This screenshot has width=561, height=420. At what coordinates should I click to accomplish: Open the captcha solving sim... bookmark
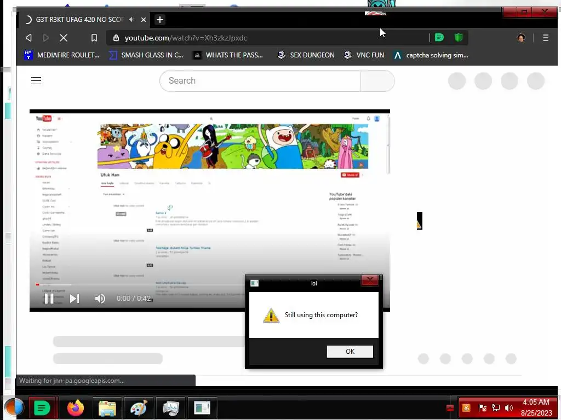[431, 55]
